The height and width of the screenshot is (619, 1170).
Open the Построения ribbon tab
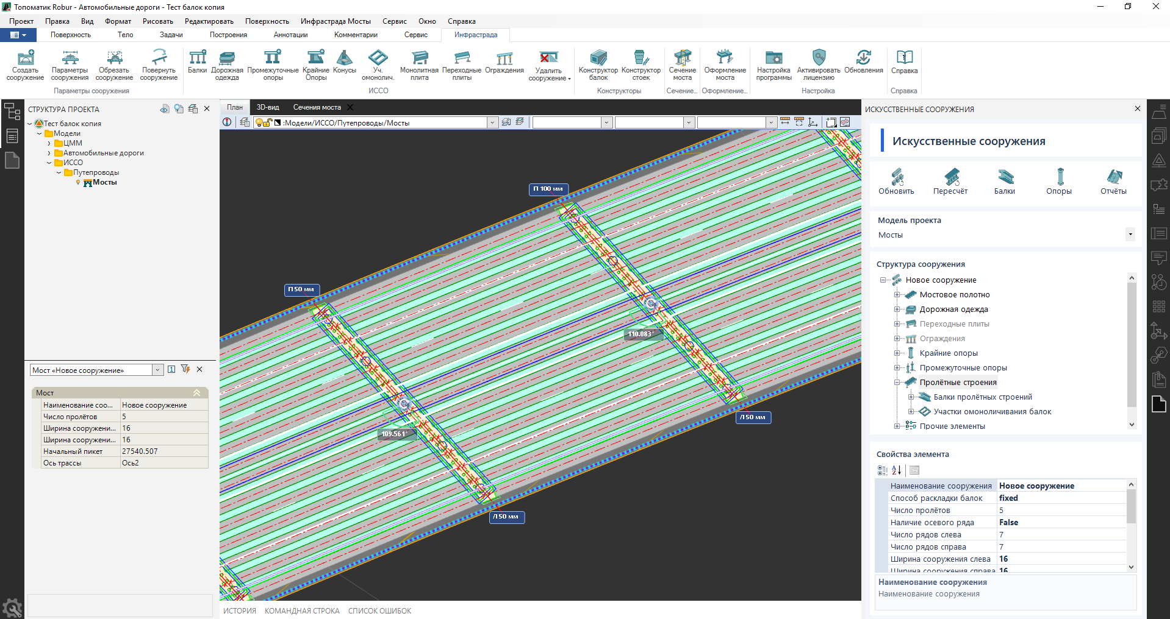coord(228,35)
